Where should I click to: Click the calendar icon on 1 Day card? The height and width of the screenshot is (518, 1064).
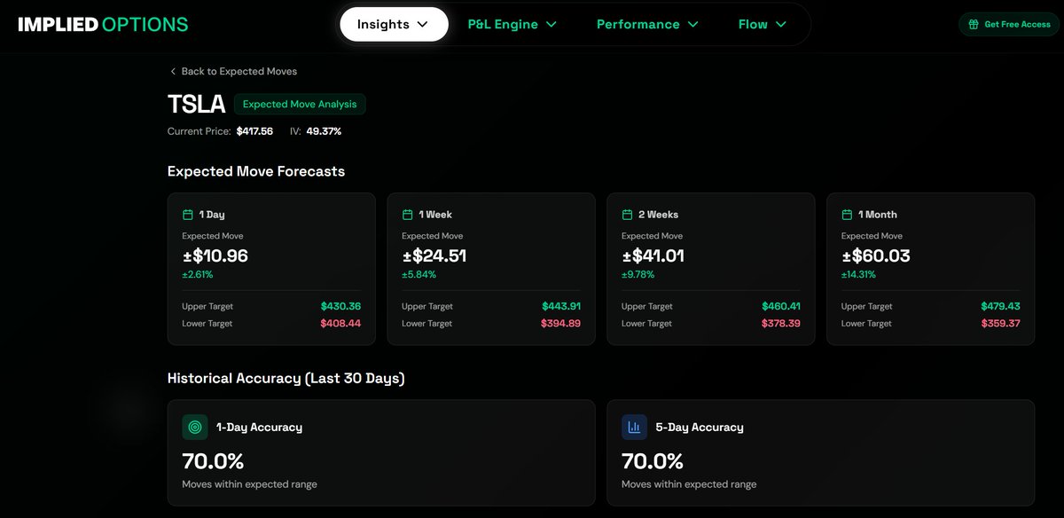click(187, 215)
